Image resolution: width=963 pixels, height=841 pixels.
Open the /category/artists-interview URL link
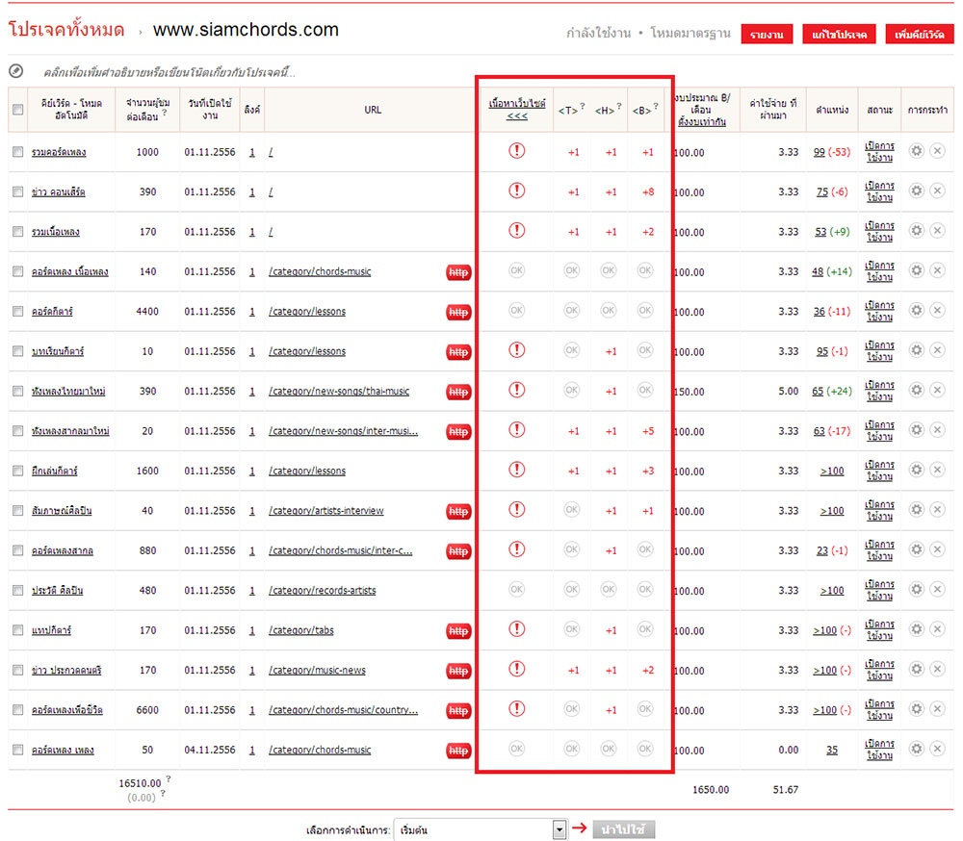326,511
